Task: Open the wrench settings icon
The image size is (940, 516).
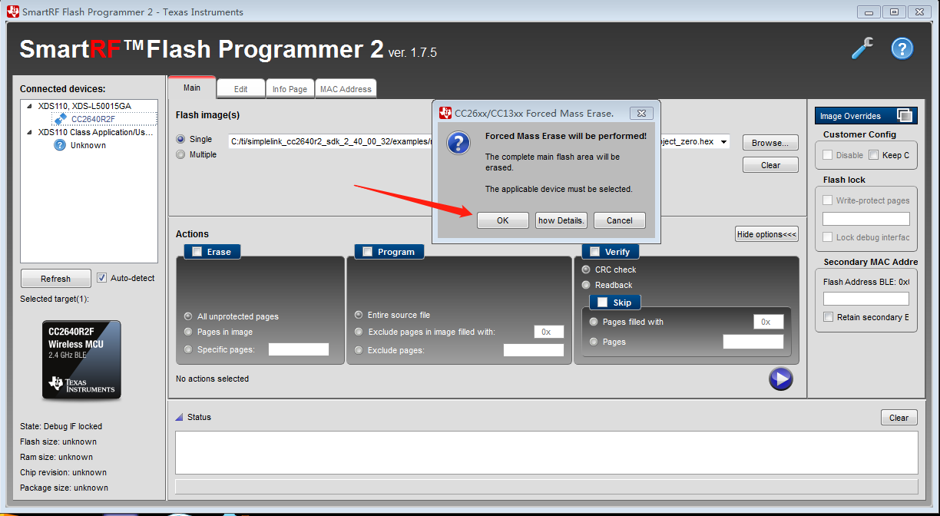Action: tap(862, 48)
